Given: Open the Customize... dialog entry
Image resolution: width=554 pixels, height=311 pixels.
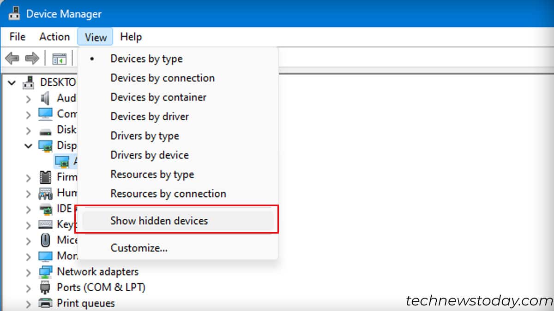Looking at the screenshot, I should (178, 248).
